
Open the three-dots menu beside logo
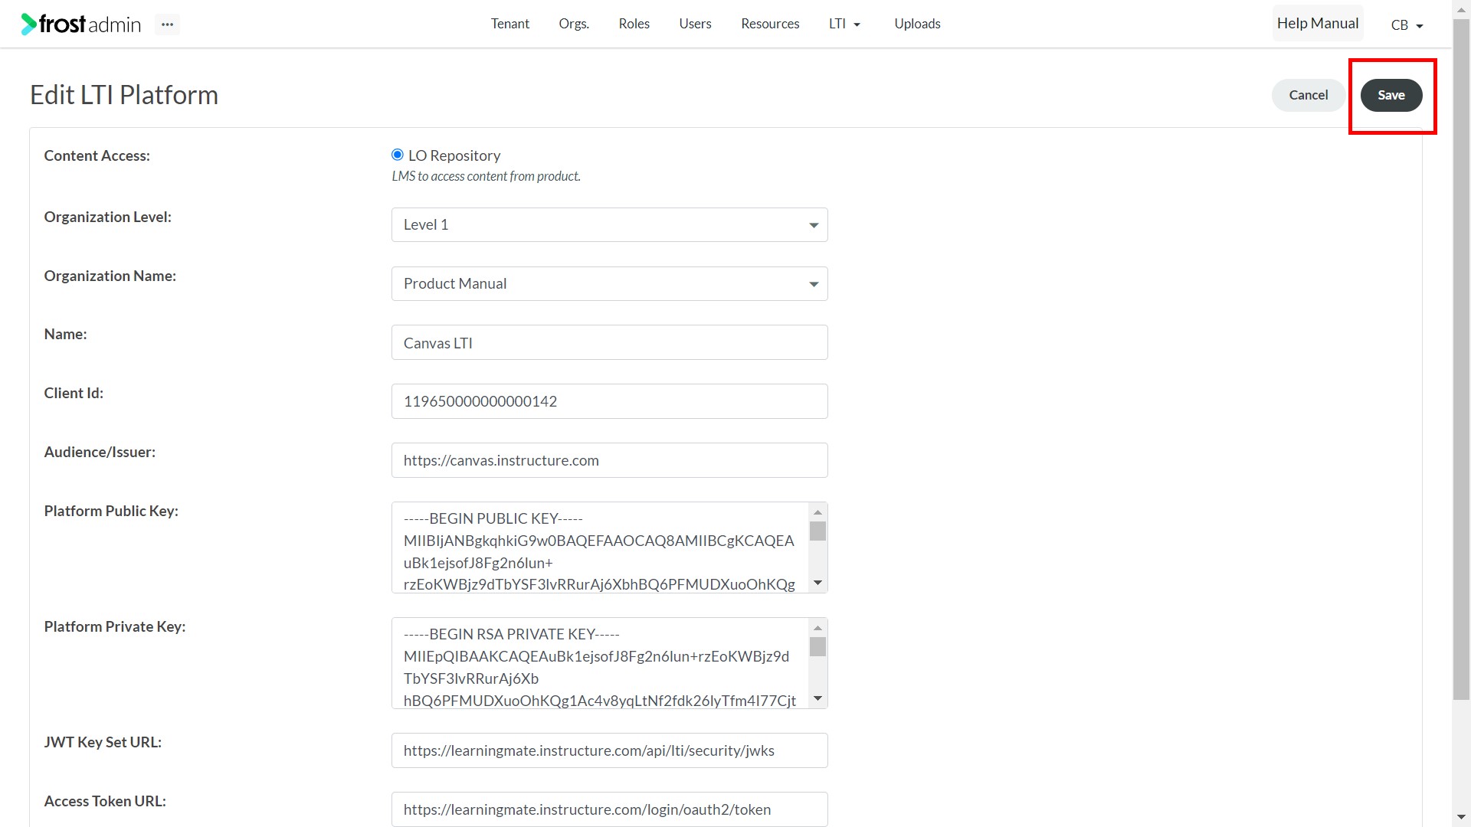point(167,25)
